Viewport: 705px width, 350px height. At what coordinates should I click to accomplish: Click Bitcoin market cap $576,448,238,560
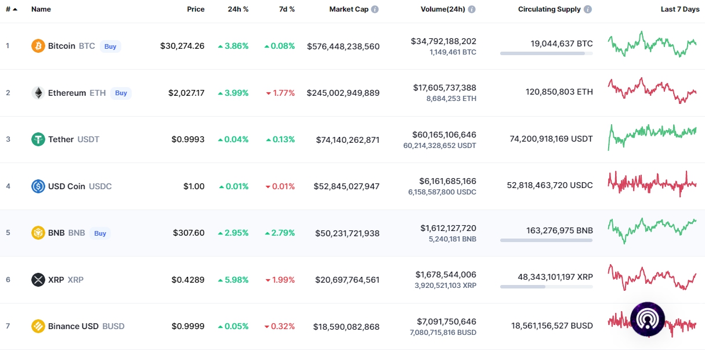[344, 46]
